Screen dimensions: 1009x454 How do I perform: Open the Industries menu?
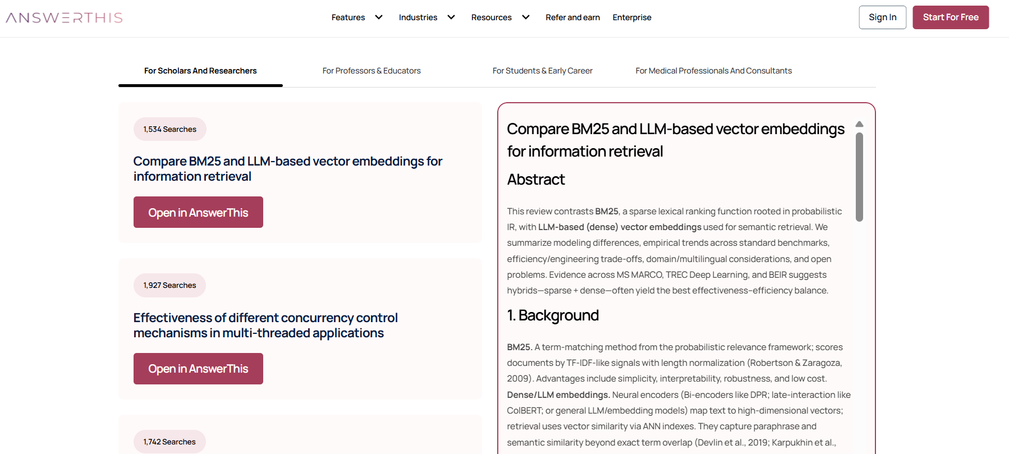click(x=418, y=17)
